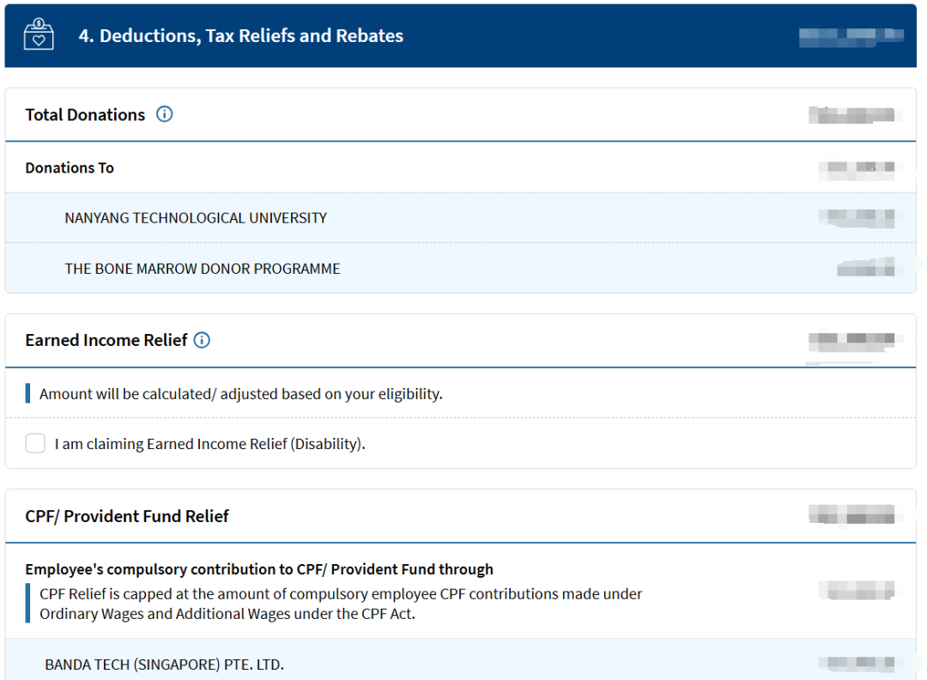Click the 'Donations To' subheading
927x680 pixels.
(x=70, y=168)
